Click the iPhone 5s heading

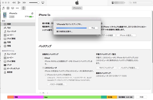coord(44,15)
